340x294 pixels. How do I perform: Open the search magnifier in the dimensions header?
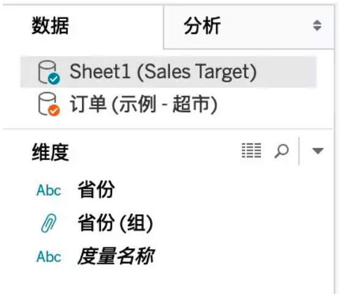pos(281,151)
